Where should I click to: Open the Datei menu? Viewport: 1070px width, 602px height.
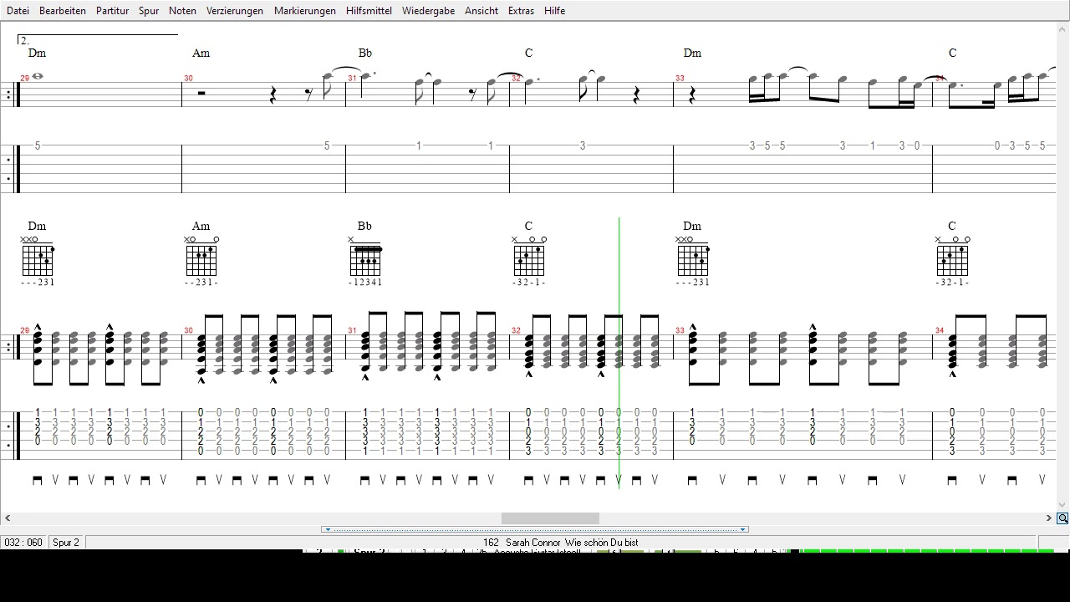(18, 11)
